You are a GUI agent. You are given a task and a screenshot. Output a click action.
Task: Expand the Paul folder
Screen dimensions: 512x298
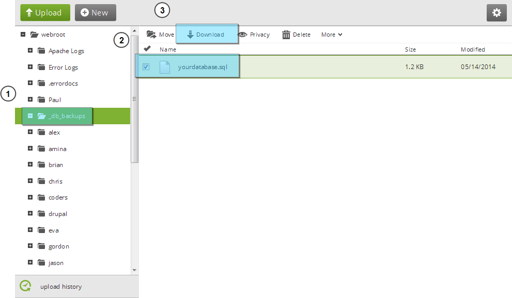pyautogui.click(x=30, y=100)
